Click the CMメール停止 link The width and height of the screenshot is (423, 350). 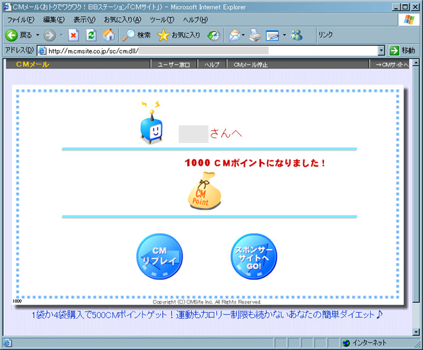tap(251, 65)
